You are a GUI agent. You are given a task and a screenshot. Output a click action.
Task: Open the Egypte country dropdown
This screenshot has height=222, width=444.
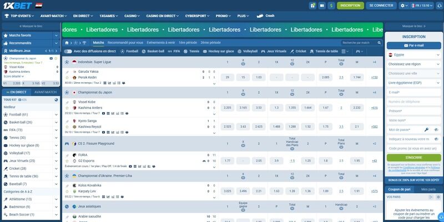pyautogui.click(x=413, y=55)
